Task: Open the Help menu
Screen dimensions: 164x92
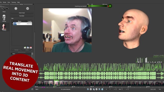Action: (x=18, y=2)
